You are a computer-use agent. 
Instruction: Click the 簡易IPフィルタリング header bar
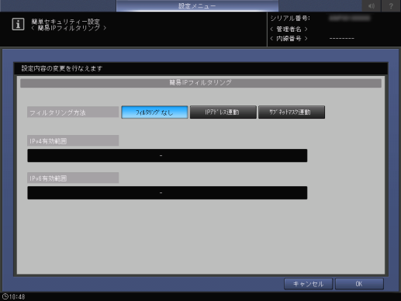(x=201, y=83)
